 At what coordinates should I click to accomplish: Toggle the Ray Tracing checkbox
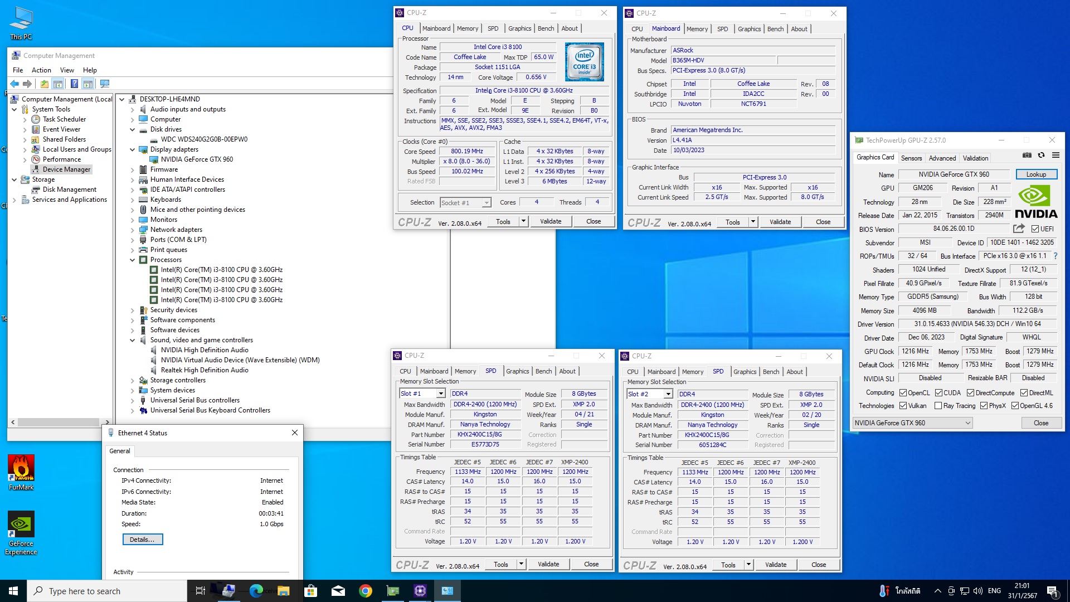(x=938, y=406)
